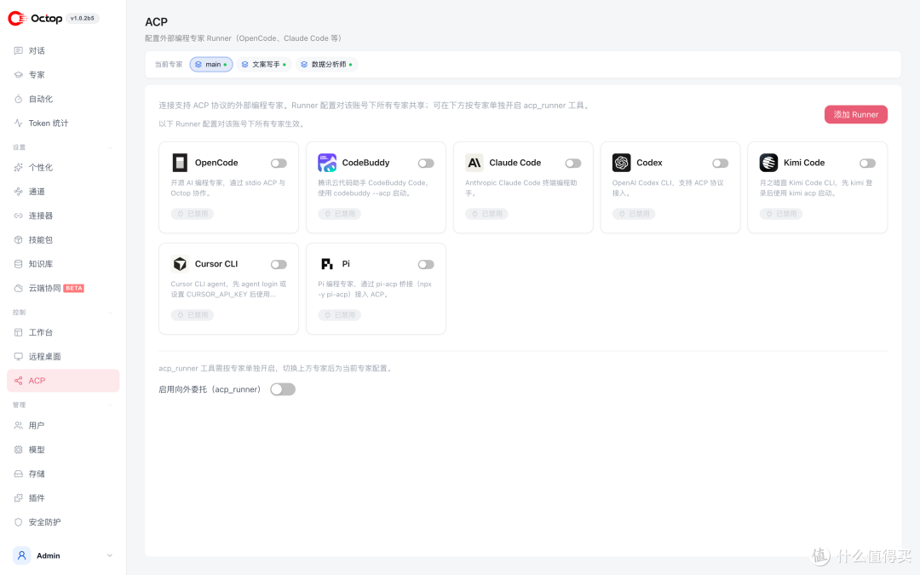Image resolution: width=920 pixels, height=575 pixels.
Task: Click the Claude Code Anthropic icon
Action: coord(474,163)
